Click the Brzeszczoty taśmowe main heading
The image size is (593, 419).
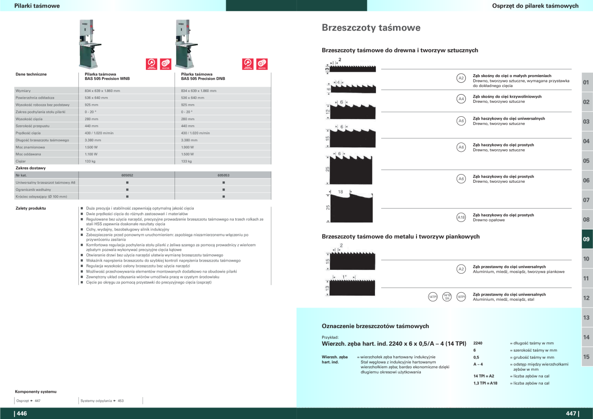click(371, 28)
